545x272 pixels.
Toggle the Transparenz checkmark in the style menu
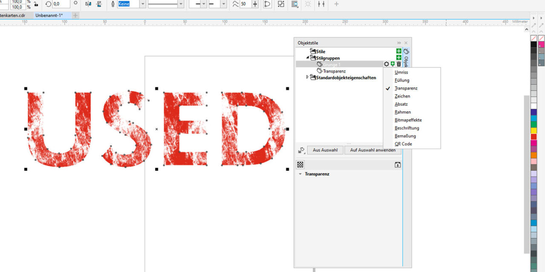pyautogui.click(x=406, y=88)
